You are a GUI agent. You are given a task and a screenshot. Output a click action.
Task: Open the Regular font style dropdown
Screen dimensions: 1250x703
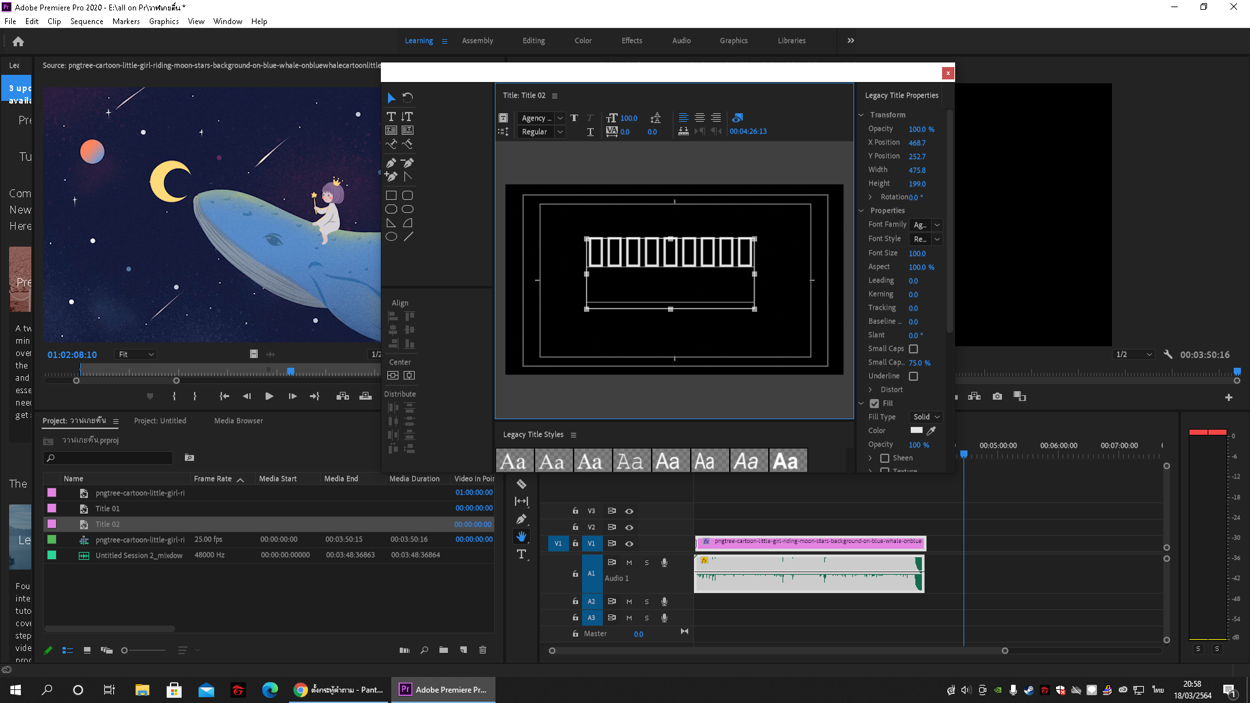(x=542, y=131)
